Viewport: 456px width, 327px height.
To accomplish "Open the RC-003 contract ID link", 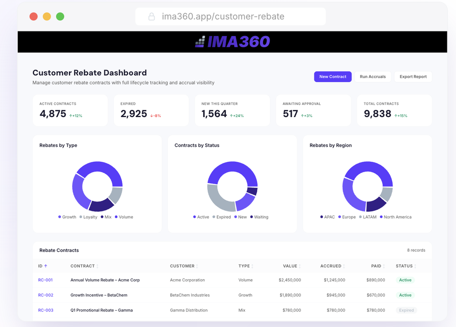I will 46,310.
